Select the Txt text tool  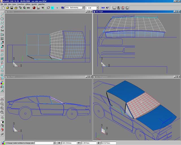pos(2,31)
